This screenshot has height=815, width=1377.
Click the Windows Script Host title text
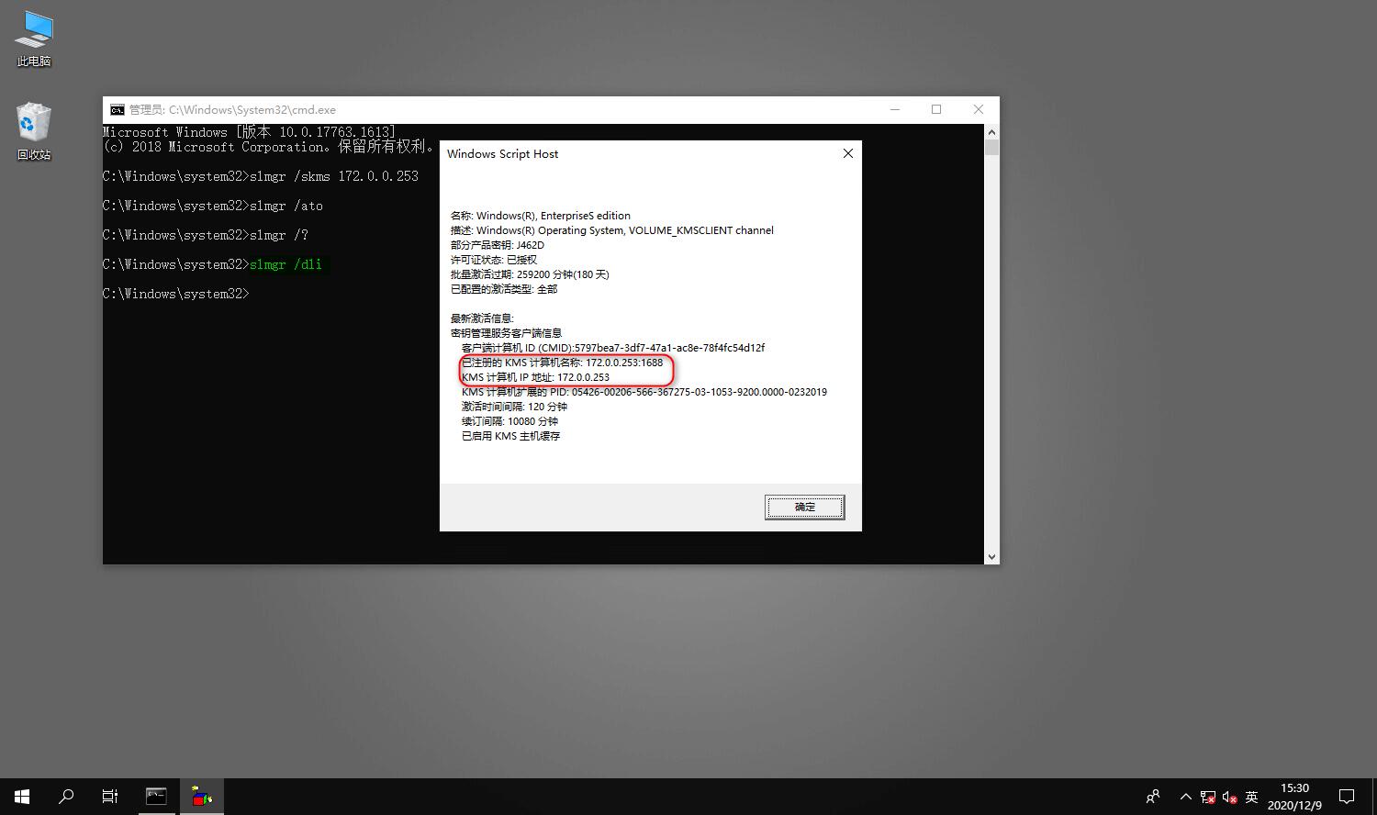502,153
